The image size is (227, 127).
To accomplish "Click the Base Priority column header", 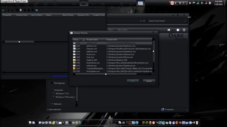I will [68, 15].
